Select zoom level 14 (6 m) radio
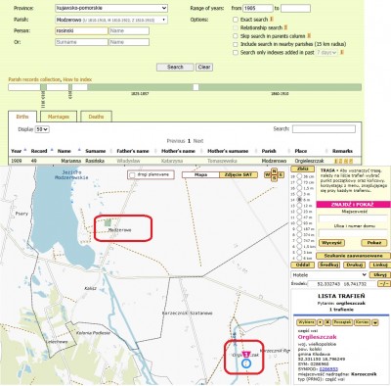 click(299, 200)
